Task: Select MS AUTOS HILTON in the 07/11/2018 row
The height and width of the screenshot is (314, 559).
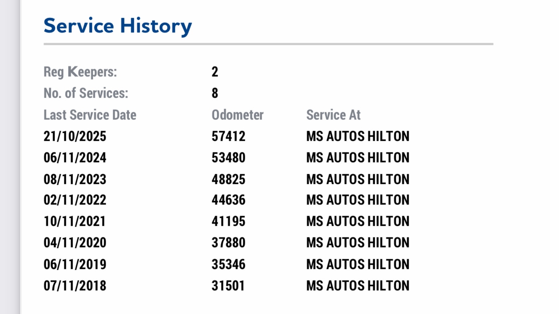Action: pyautogui.click(x=357, y=286)
